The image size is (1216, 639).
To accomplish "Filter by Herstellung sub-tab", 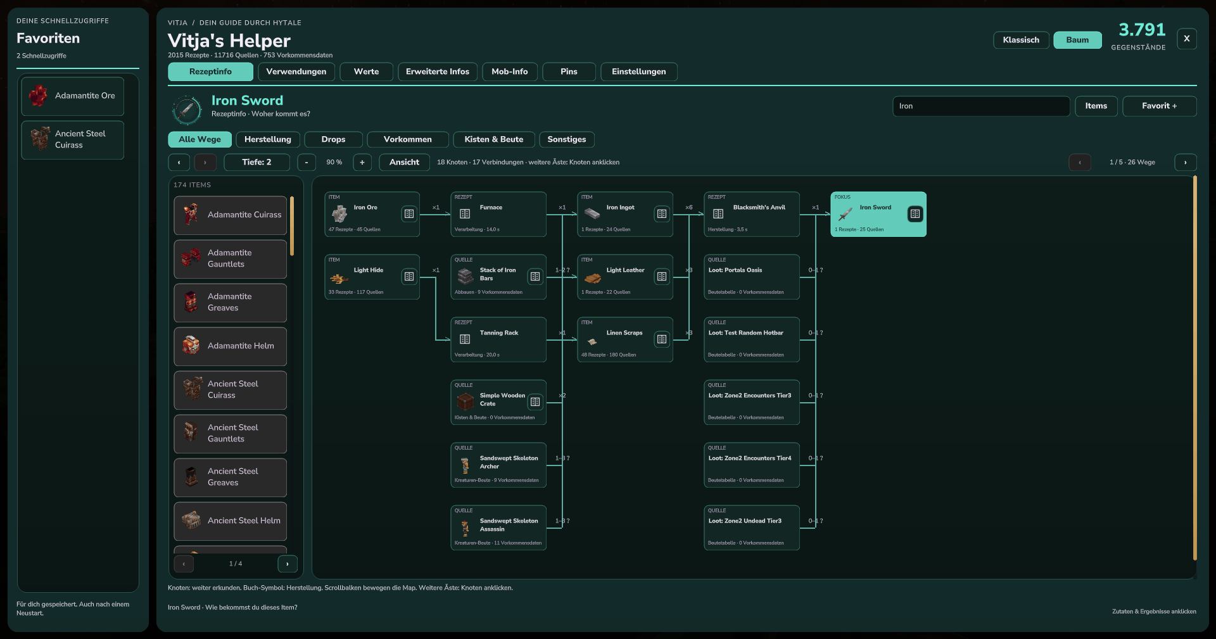I will [268, 139].
